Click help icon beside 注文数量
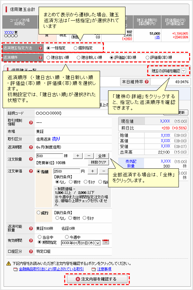193x290 pixels. [31, 159]
